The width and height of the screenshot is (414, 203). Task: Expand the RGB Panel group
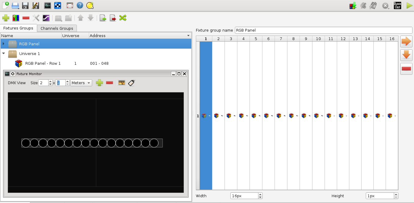pyautogui.click(x=3, y=44)
